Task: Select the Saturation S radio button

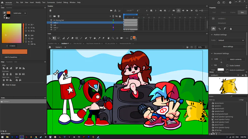Action: pos(26,28)
